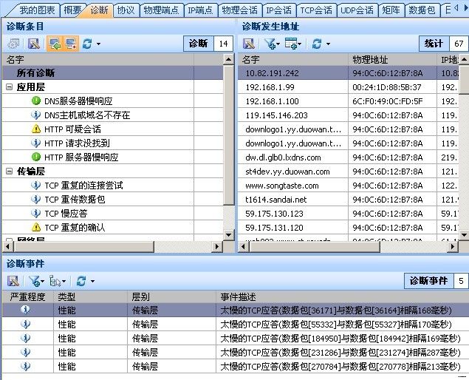Click the tab strip scroll-left arrow
The image size is (469, 380).
point(456,8)
